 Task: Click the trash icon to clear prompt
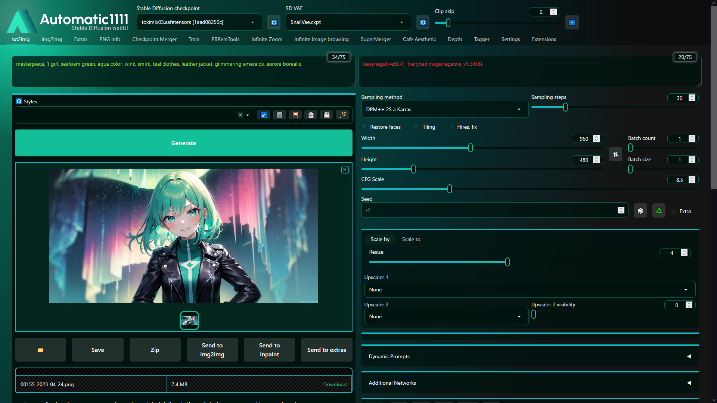click(279, 115)
